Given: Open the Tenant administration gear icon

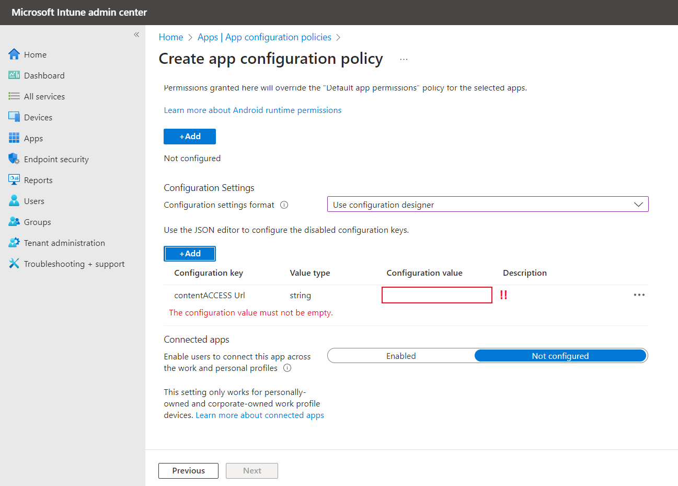Looking at the screenshot, I should pos(14,243).
